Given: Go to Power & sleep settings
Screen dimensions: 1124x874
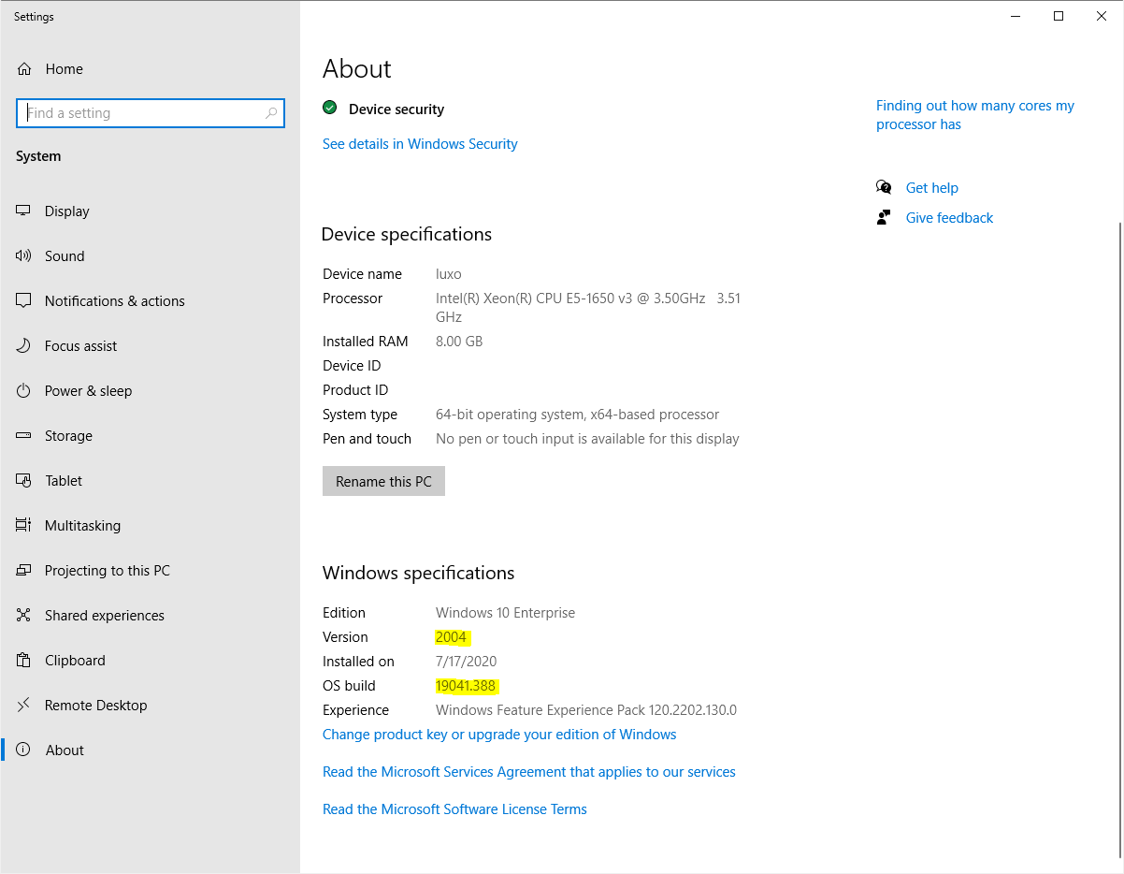Looking at the screenshot, I should click(88, 391).
